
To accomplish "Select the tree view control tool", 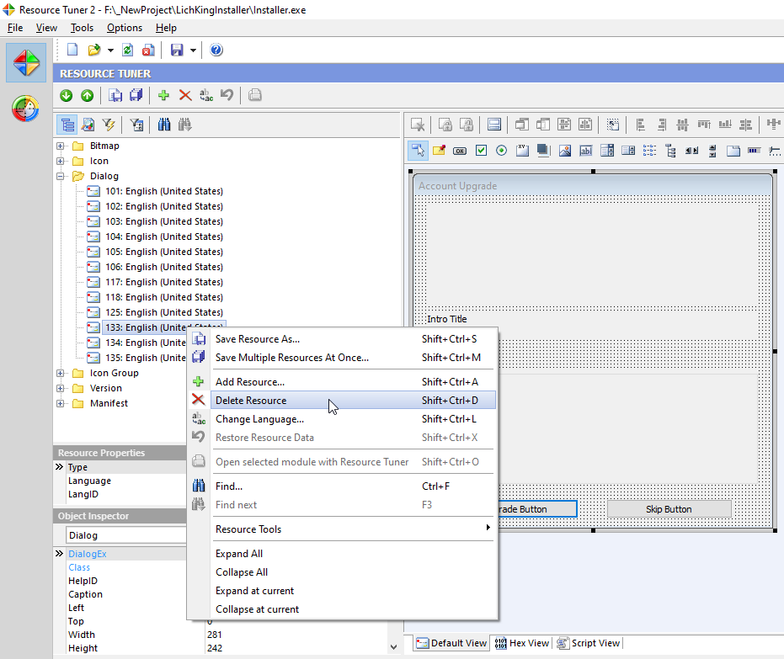I will click(x=670, y=151).
